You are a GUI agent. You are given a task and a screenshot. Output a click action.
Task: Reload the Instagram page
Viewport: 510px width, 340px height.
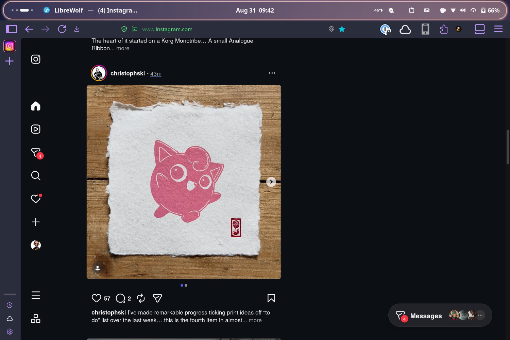click(62, 29)
